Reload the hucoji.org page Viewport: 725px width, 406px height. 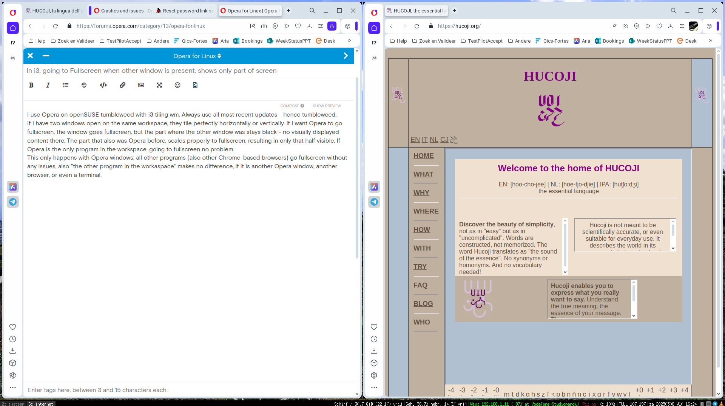tap(417, 26)
